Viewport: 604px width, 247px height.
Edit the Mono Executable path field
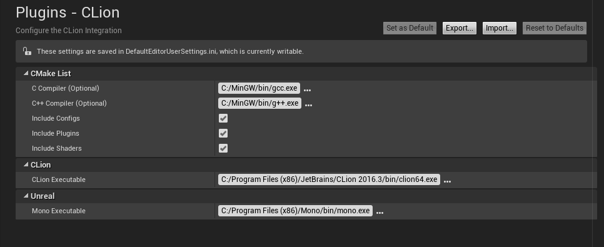click(296, 211)
